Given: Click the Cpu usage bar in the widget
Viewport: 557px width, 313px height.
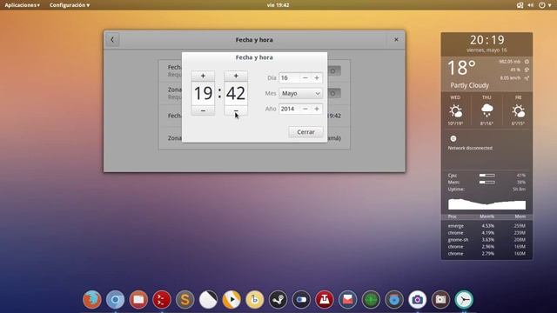Looking at the screenshot, I should [487, 176].
